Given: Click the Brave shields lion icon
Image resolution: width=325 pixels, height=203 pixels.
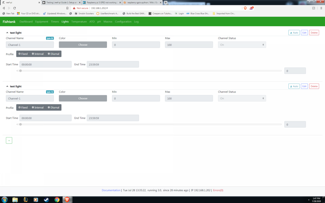Looking at the screenshot, I should pos(245,8).
